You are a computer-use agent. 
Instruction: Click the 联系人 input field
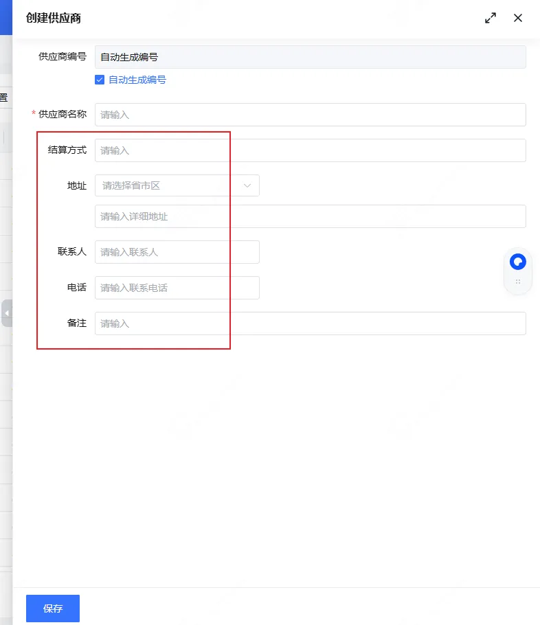click(x=177, y=252)
